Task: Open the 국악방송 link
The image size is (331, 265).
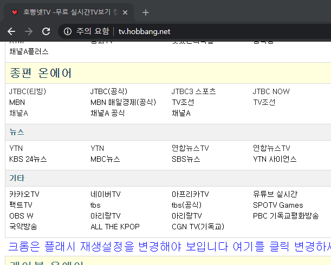Action: tap(23, 227)
